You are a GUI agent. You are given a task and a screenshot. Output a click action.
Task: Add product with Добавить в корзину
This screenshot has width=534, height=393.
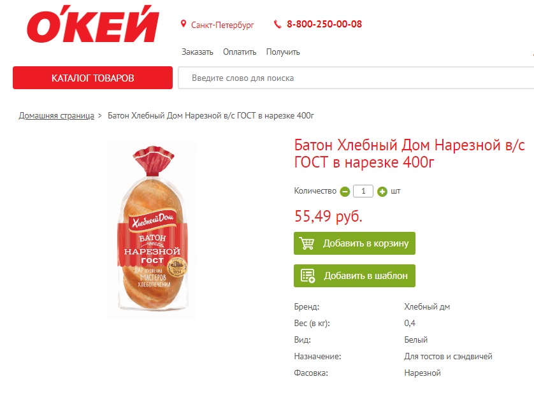pyautogui.click(x=354, y=243)
